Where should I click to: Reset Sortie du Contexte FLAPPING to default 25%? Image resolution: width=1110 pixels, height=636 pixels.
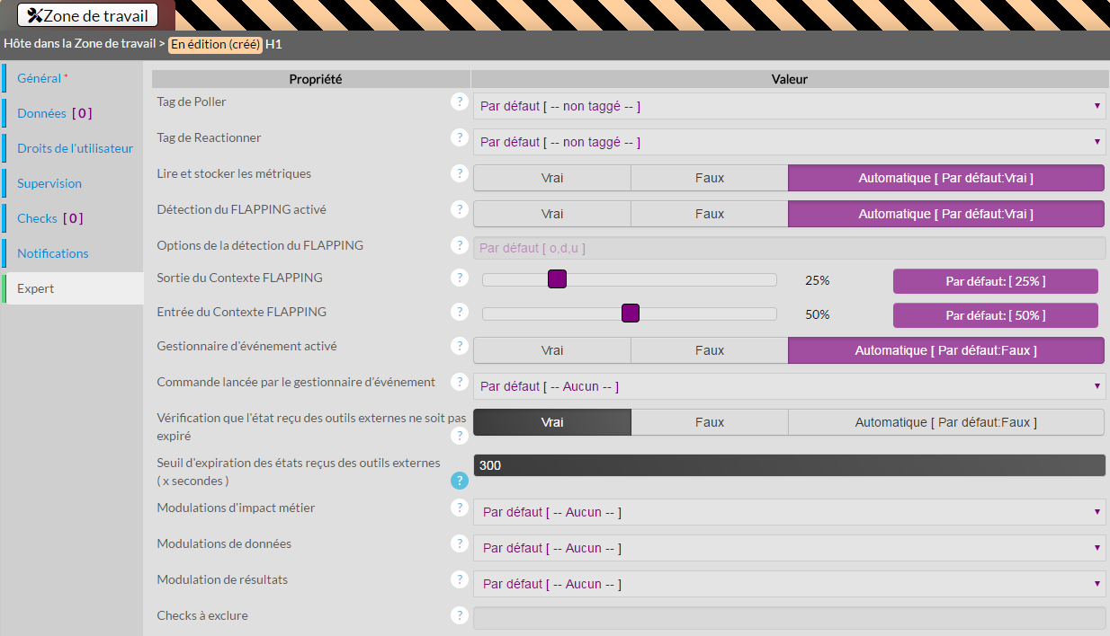click(995, 281)
